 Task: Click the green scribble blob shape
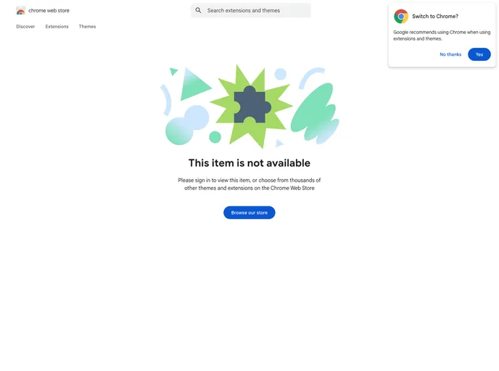tap(315, 113)
